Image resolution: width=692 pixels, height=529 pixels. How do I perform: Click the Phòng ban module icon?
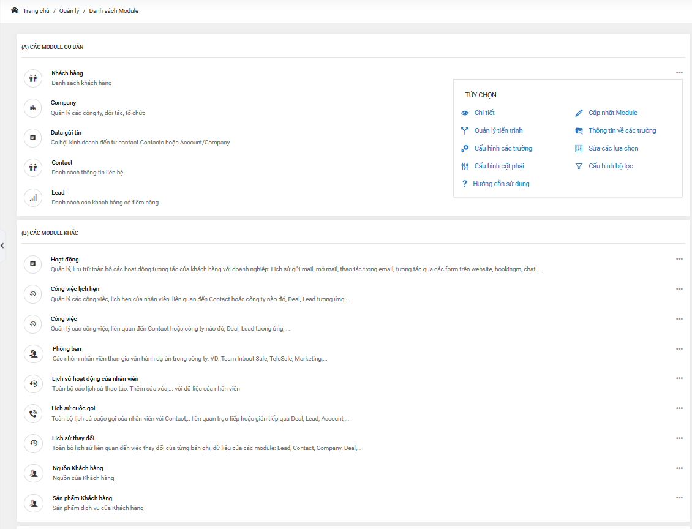(x=33, y=354)
